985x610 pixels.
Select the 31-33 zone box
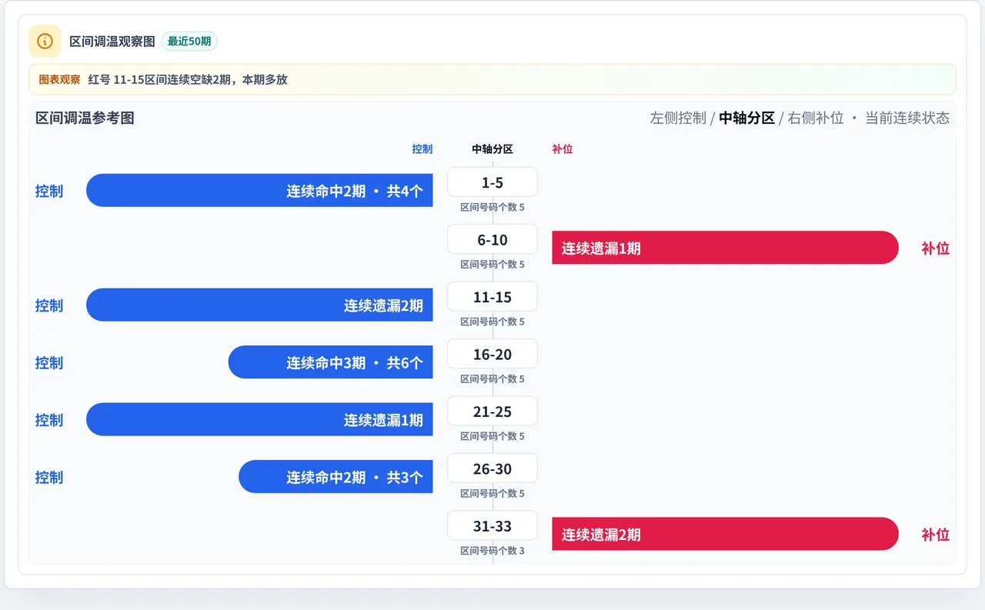(x=492, y=526)
